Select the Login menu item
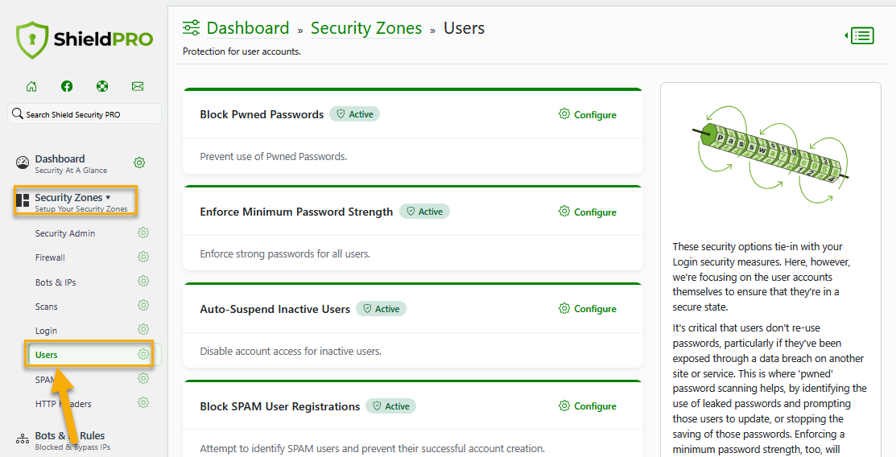This screenshot has height=457, width=896. pyautogui.click(x=46, y=331)
